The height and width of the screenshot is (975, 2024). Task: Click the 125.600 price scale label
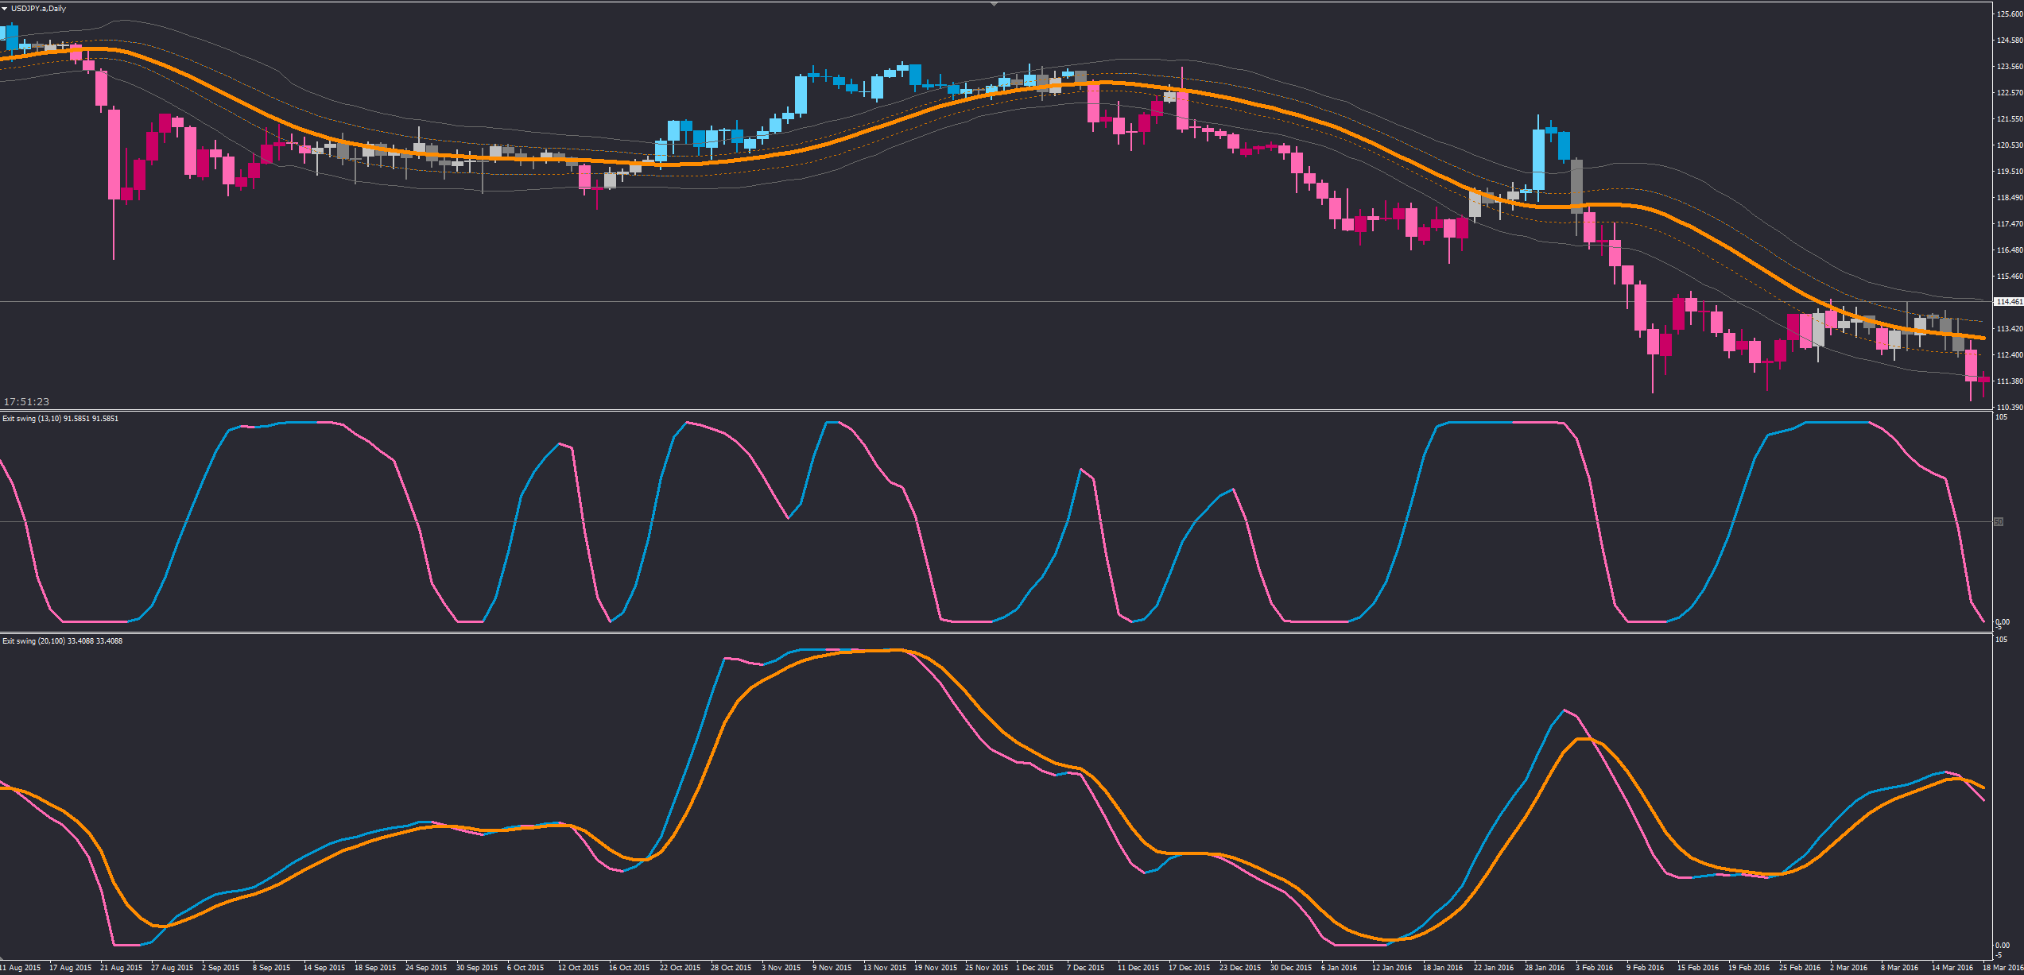[x=2009, y=14]
